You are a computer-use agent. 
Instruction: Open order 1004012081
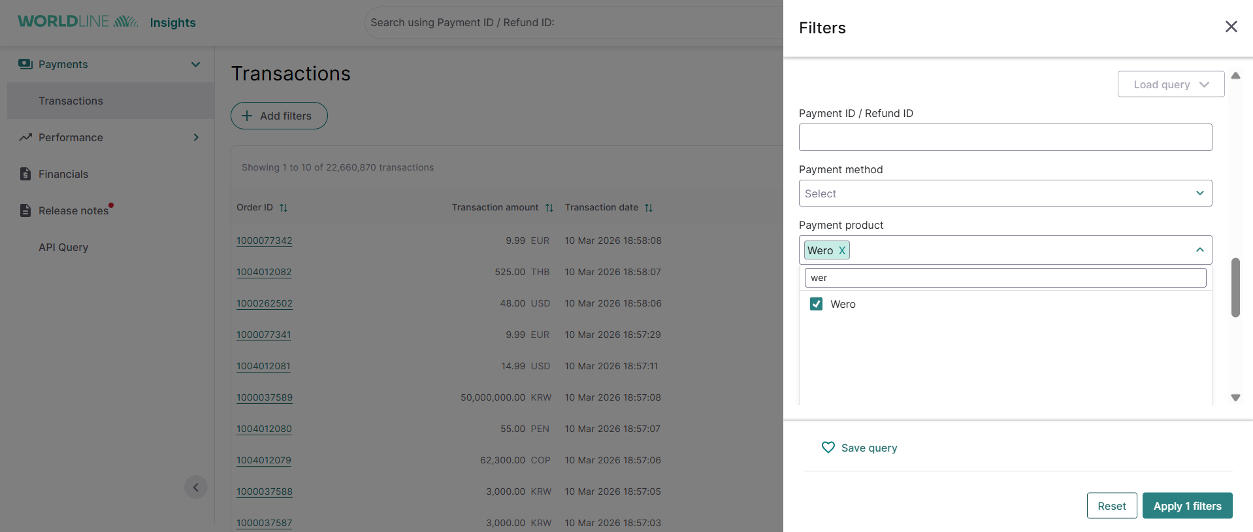[x=263, y=366]
